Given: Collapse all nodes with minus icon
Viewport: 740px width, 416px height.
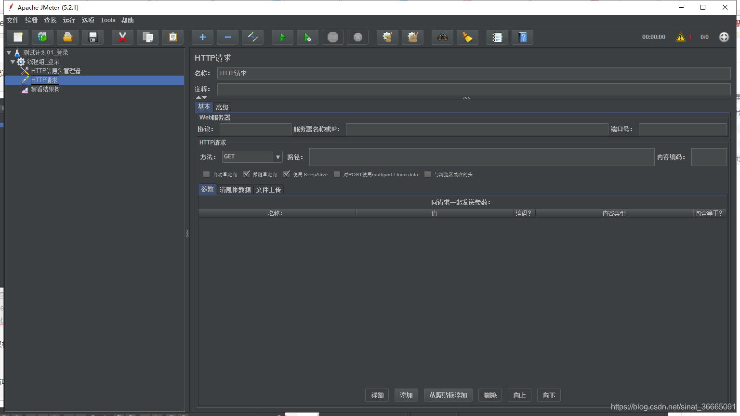Looking at the screenshot, I should tap(228, 37).
